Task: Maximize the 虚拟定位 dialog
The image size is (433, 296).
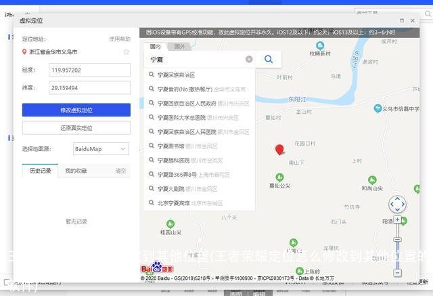Action: (402, 20)
